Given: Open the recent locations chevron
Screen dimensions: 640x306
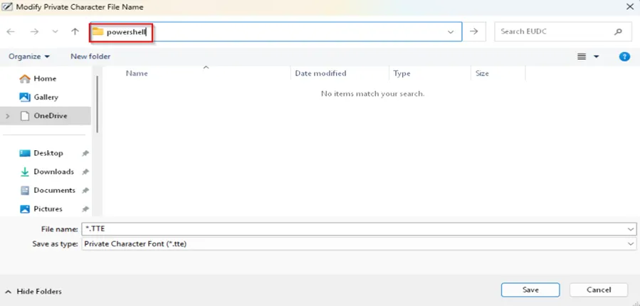Looking at the screenshot, I should (x=55, y=32).
